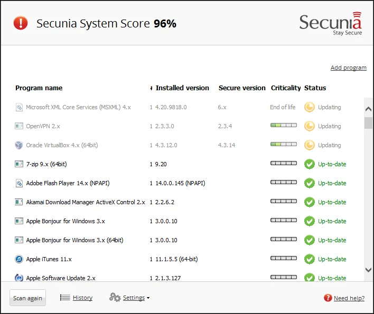
Task: Sort by Secure version column header
Action: [242, 88]
